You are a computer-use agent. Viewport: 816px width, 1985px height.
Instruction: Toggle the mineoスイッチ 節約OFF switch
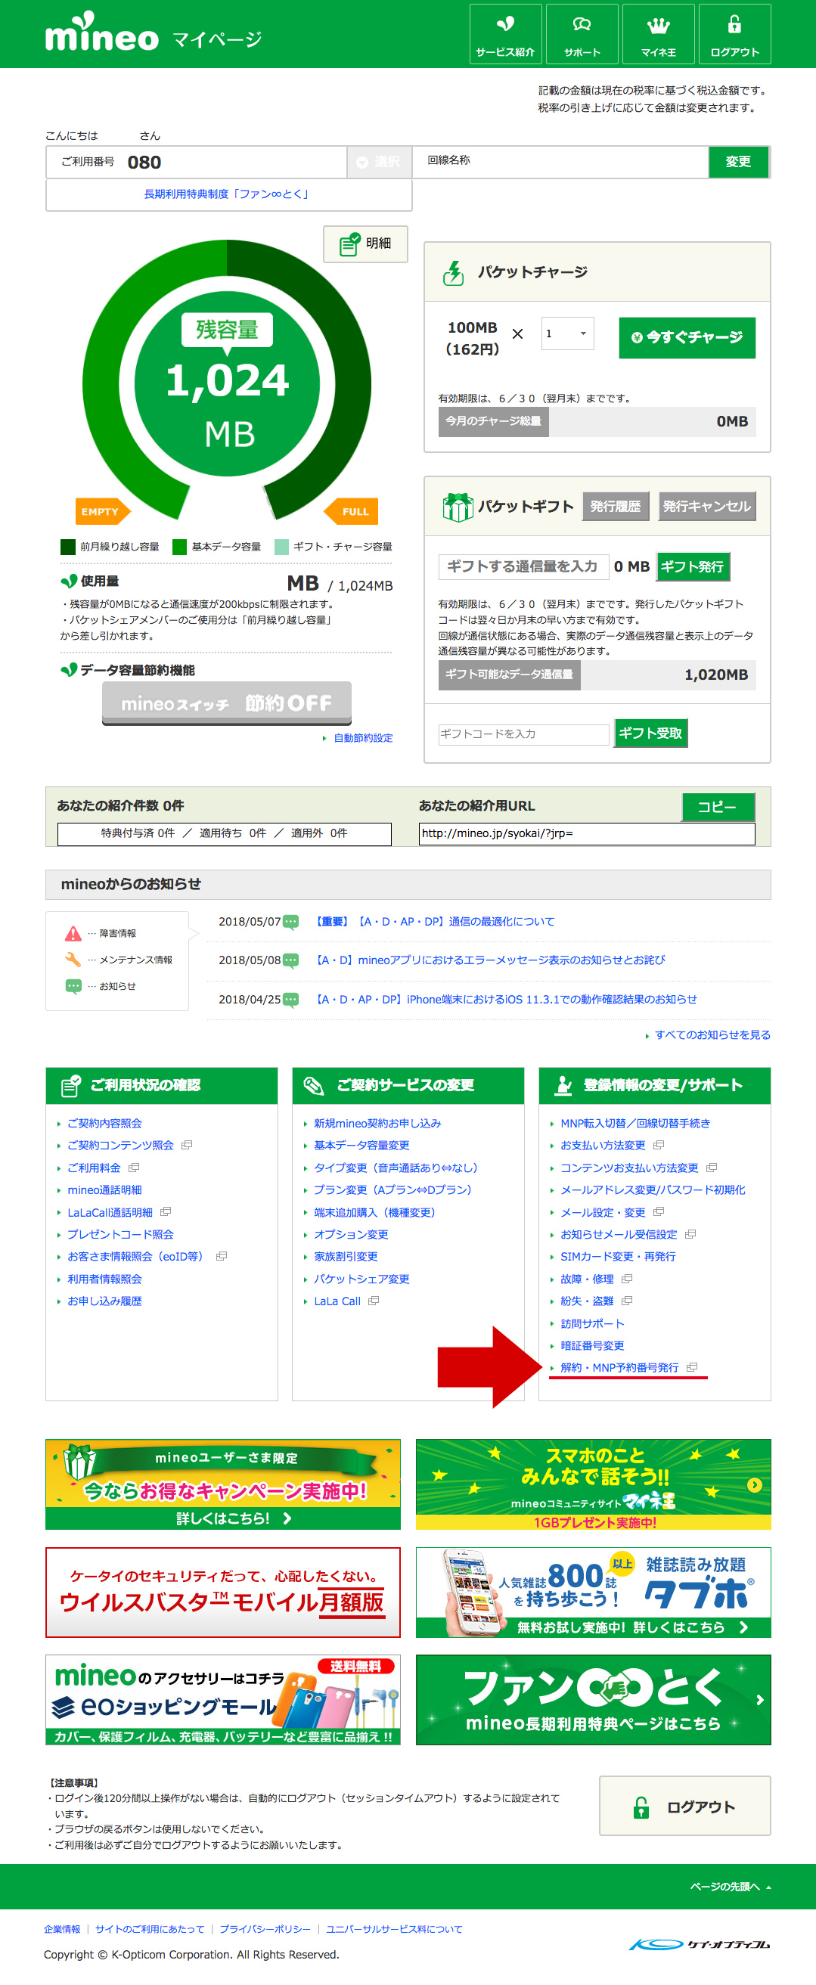coord(227,703)
